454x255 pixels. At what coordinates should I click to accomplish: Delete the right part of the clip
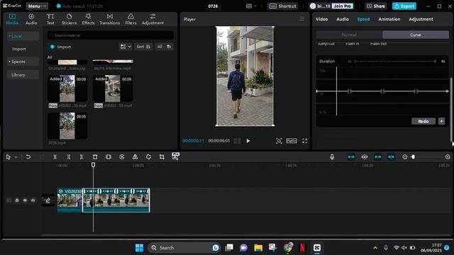[82, 157]
